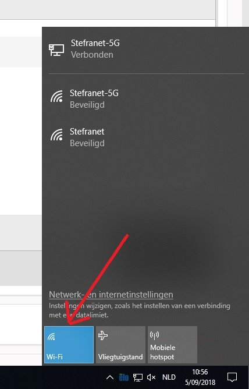
Task: Enable Vliegtuigstand airplane mode tile
Action: (120, 345)
